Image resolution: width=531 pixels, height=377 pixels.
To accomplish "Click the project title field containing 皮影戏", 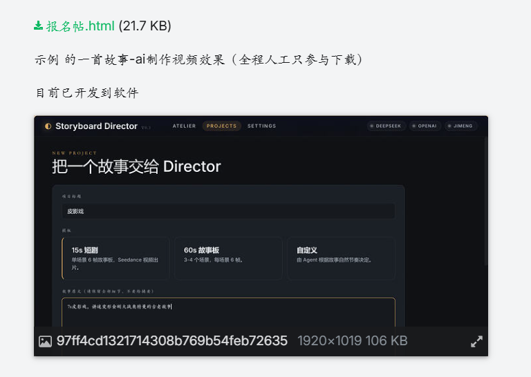I will click(x=228, y=211).
